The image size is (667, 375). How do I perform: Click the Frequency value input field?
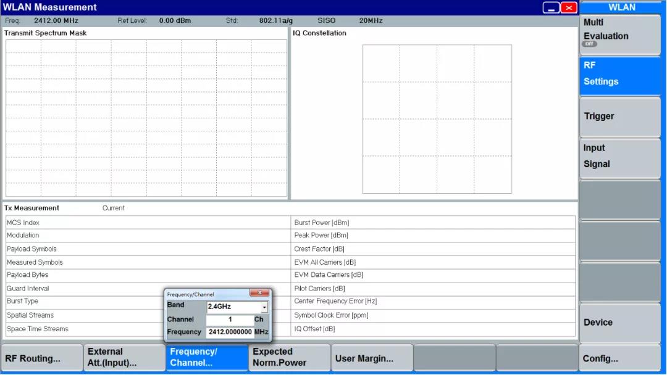pos(230,332)
